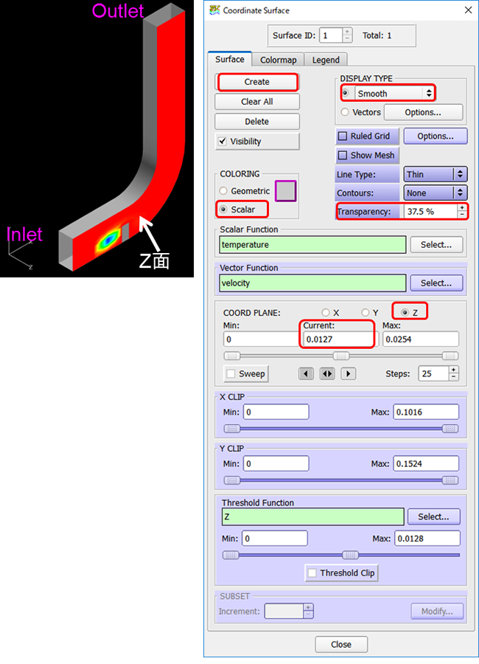
Task: Select the Scalar coloring radio button
Action: (x=224, y=210)
